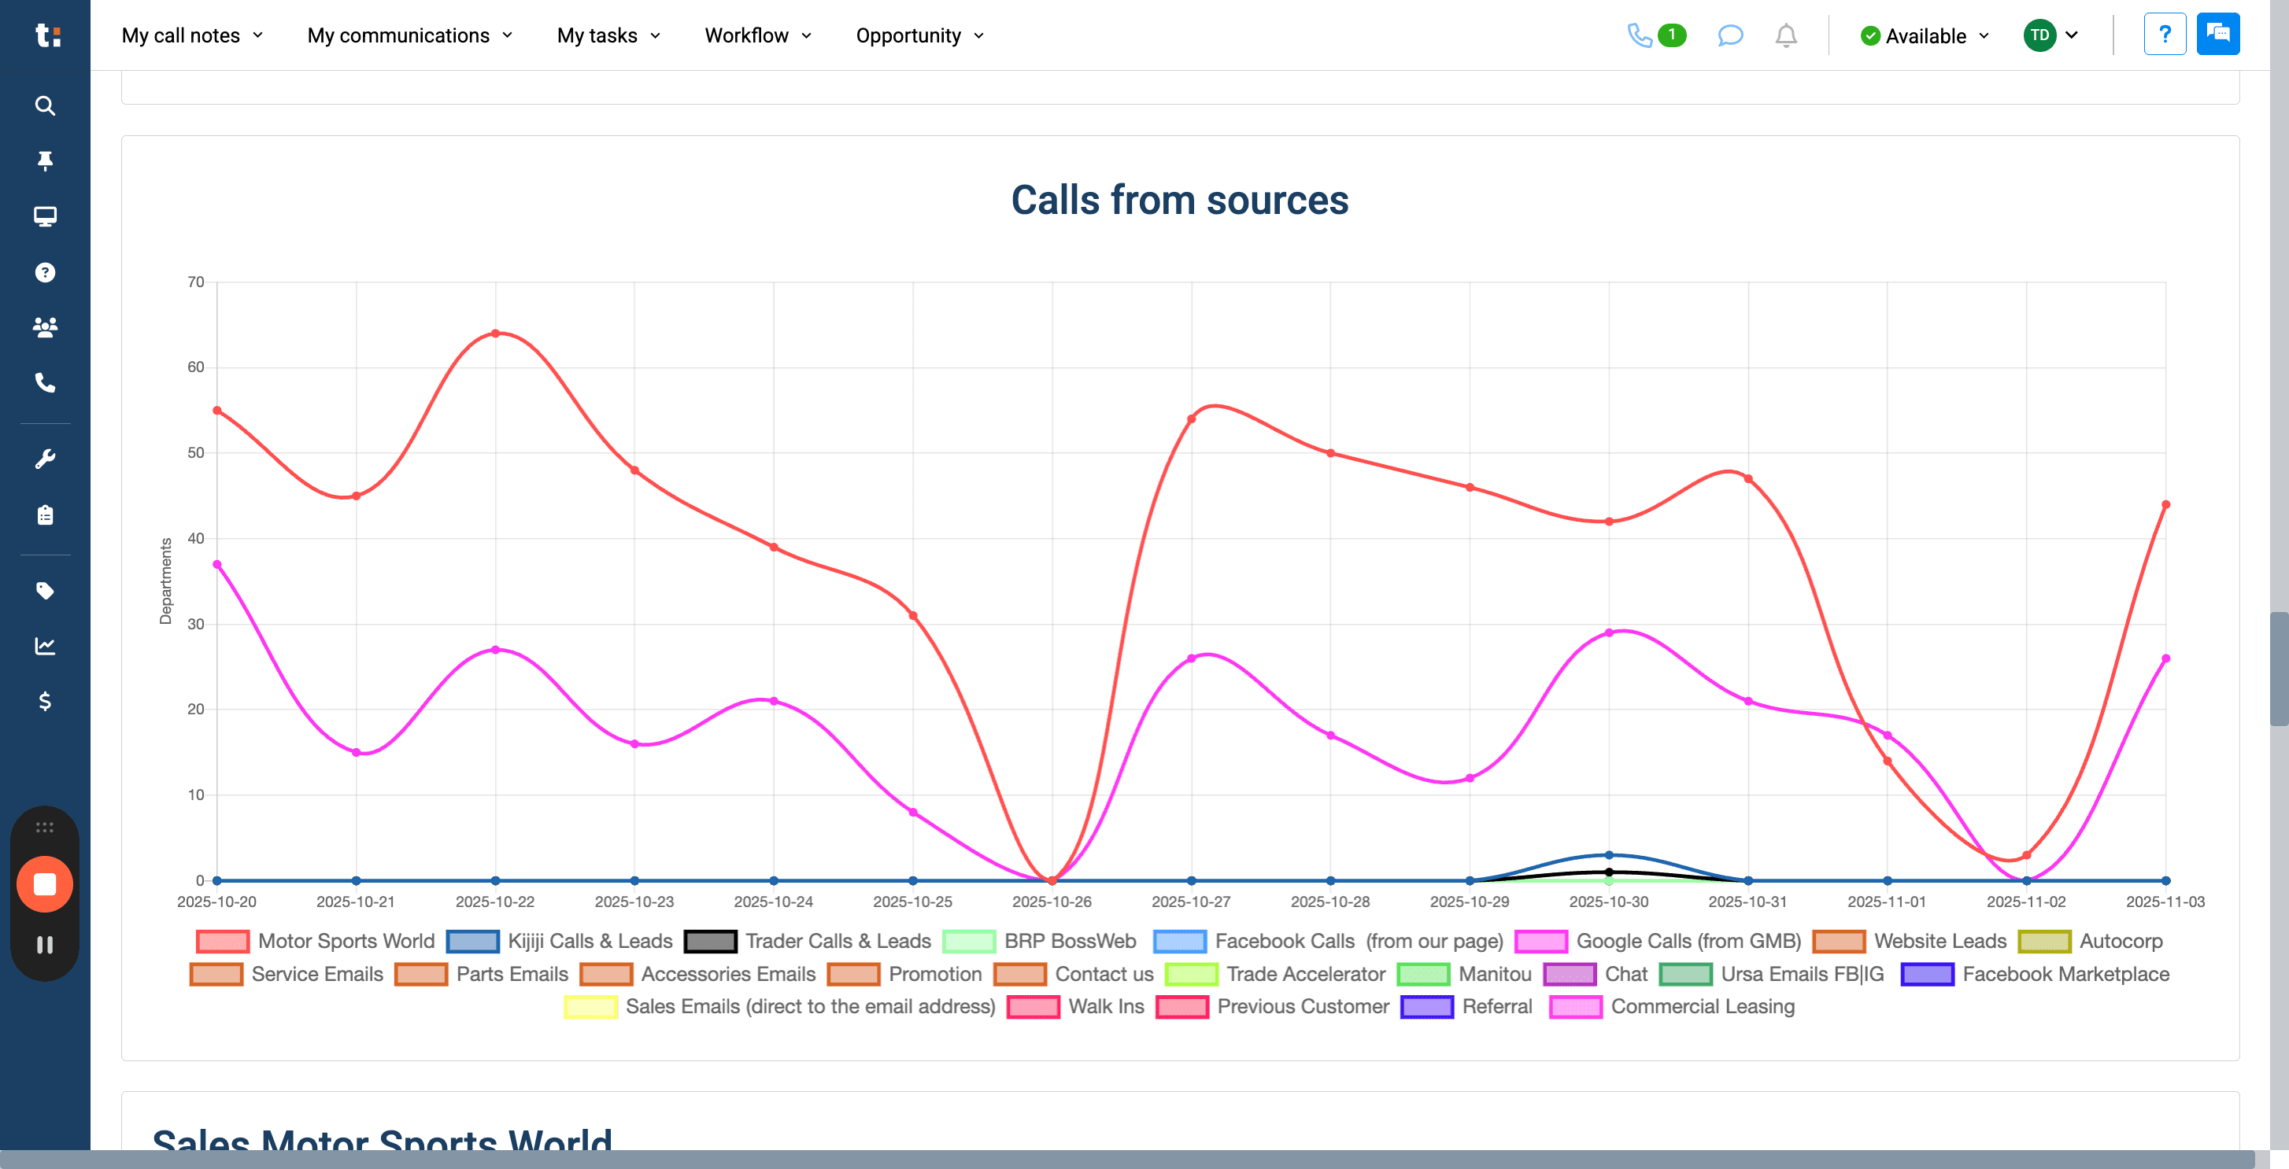Click the pin icon in sidebar
This screenshot has height=1169, width=2289.
46,160
